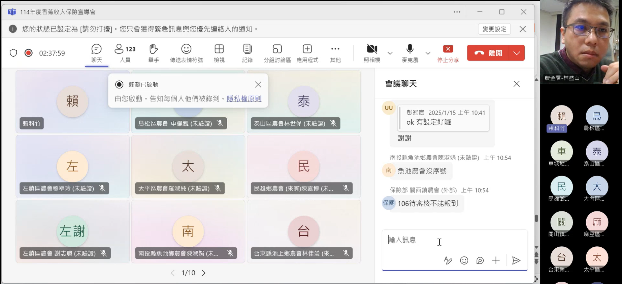
Task: Open More actions (其他) menu
Action: click(335, 53)
